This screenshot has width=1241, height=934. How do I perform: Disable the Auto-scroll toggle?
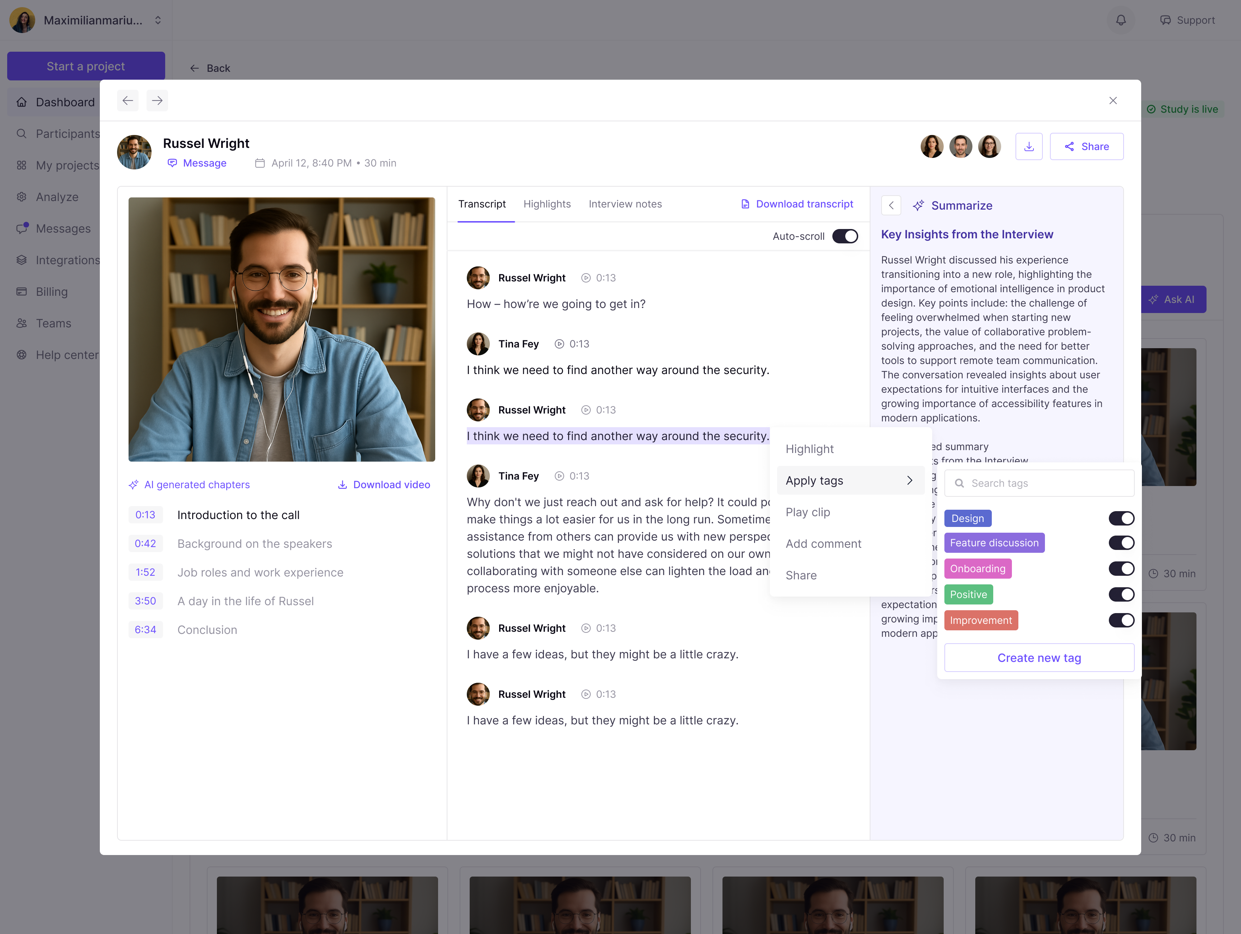[x=844, y=236]
